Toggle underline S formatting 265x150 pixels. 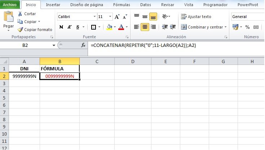(x=78, y=27)
